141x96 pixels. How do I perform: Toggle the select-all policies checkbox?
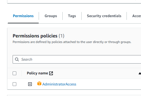pos(14,73)
